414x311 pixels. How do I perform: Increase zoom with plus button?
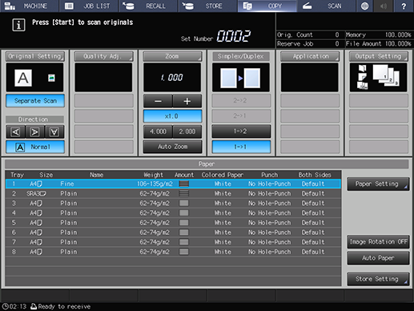[x=187, y=101]
